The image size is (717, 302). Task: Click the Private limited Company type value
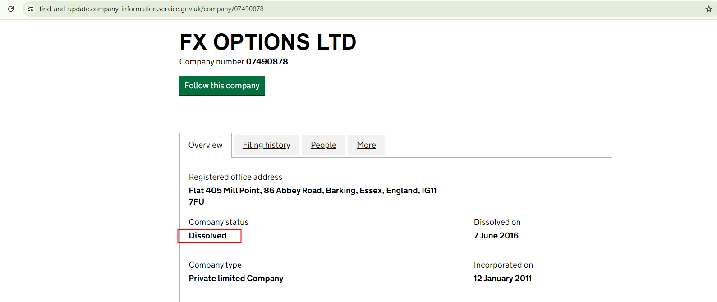click(236, 279)
